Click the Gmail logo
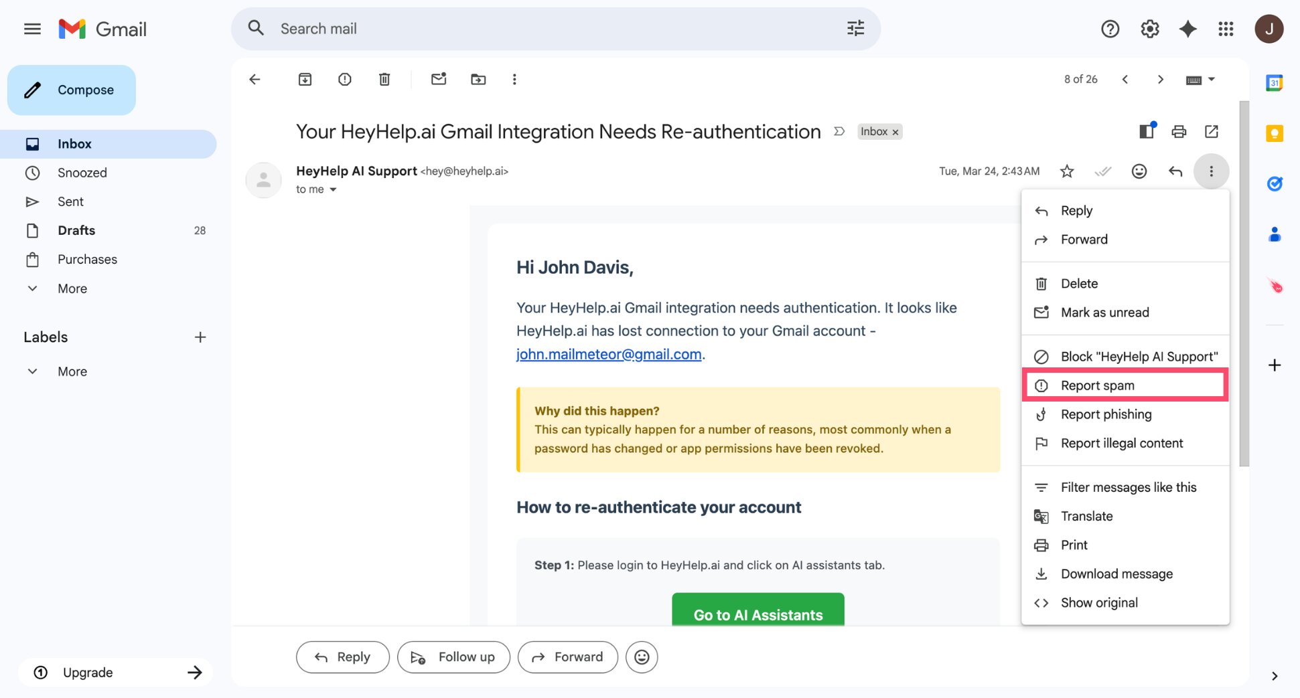This screenshot has width=1300, height=698. tap(102, 29)
